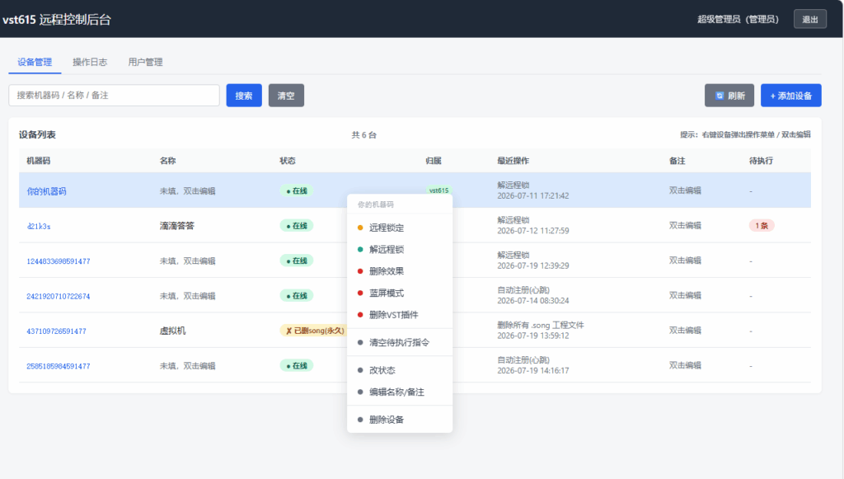The width and height of the screenshot is (844, 479).
Task: Click the 超级管理员 (管理员) user label
Action: (x=738, y=20)
